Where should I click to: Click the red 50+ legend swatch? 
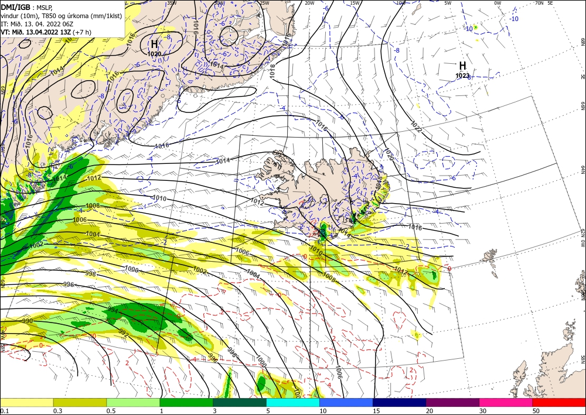[x=559, y=402]
